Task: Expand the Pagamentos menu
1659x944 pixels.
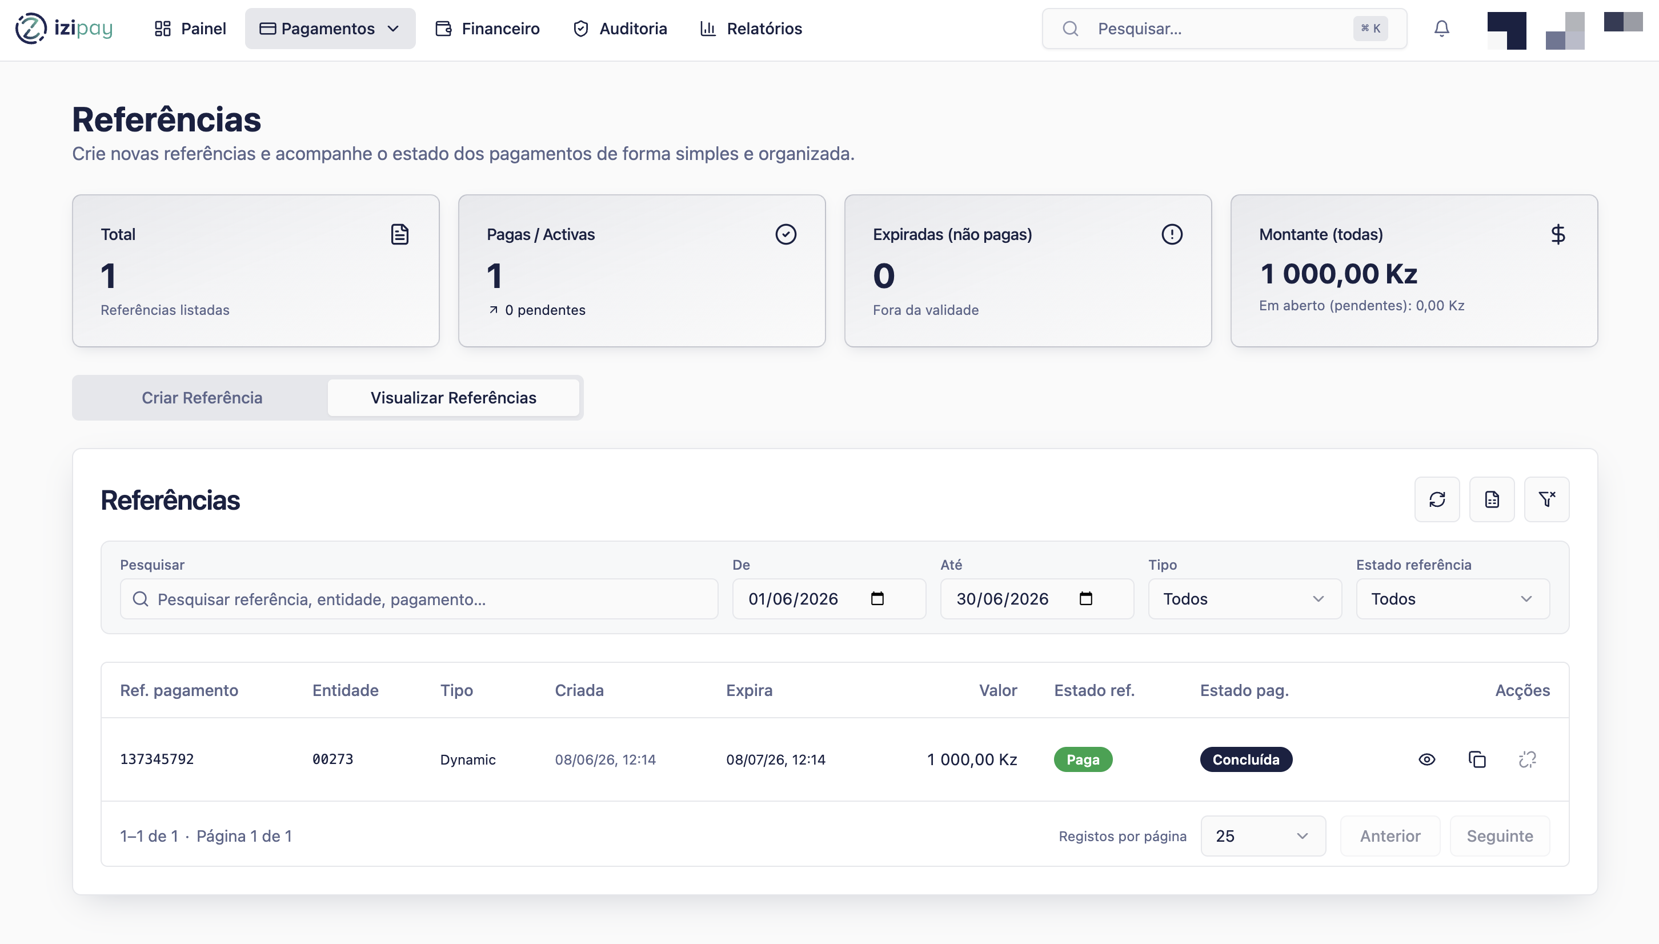Action: (330, 29)
